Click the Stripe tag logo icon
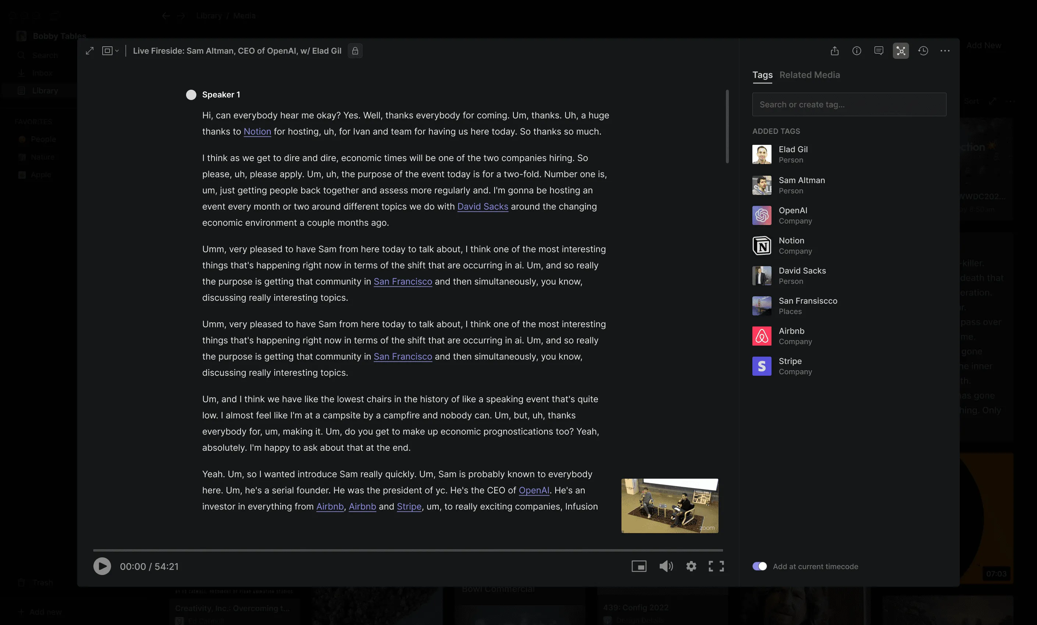The height and width of the screenshot is (625, 1037). click(761, 366)
